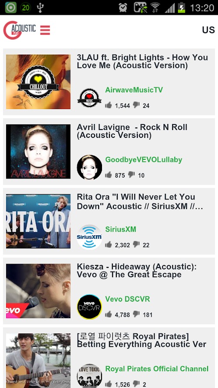
Task: Open the Rita Ora video title
Action: tap(140, 202)
